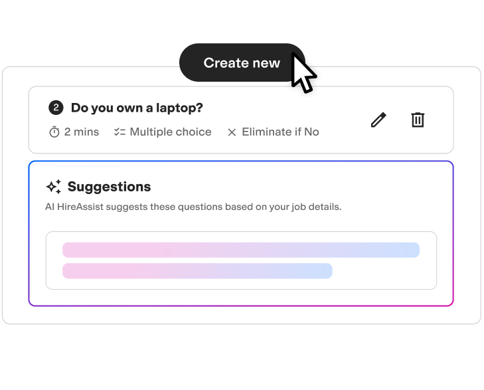
Task: Click the 2 mins duration label
Action: (82, 132)
